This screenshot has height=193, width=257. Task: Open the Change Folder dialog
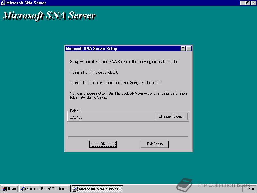171,116
